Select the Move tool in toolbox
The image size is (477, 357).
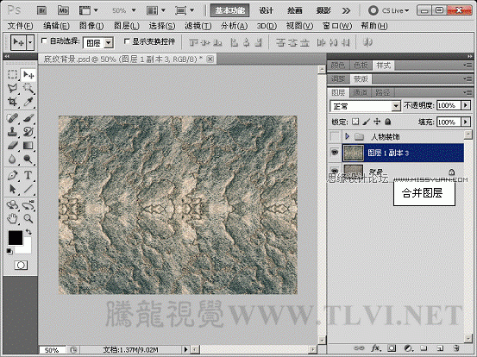pos(28,74)
